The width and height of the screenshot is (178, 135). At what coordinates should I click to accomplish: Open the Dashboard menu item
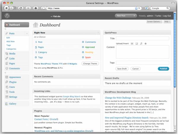17,25
